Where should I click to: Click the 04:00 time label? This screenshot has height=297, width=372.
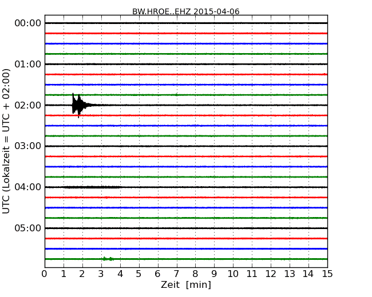click(28, 187)
